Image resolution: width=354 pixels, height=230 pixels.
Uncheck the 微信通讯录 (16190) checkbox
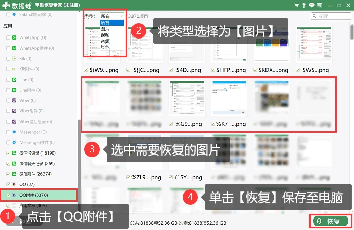pyautogui.click(x=8, y=153)
